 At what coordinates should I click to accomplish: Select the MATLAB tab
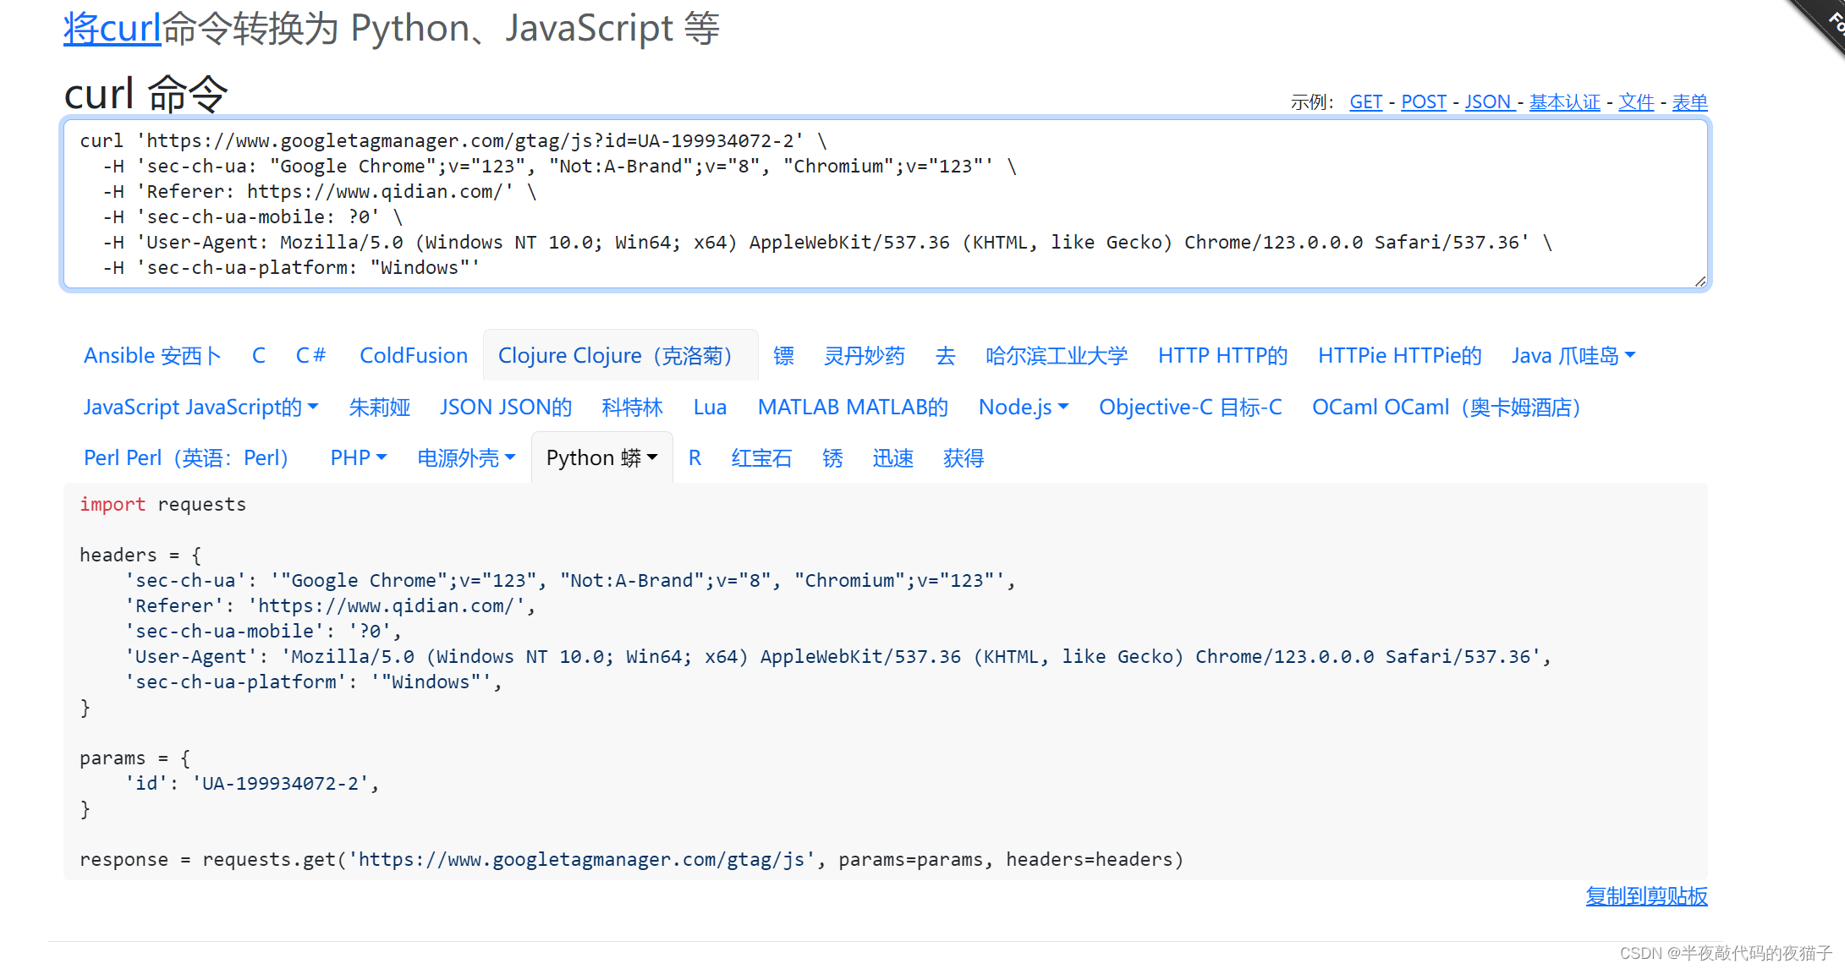click(853, 408)
